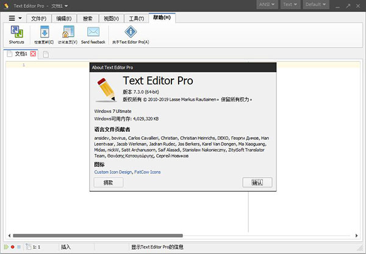Click the version 7.3.0 (64-bit) text
Viewport: 366px width, 254px height.
pyautogui.click(x=141, y=92)
